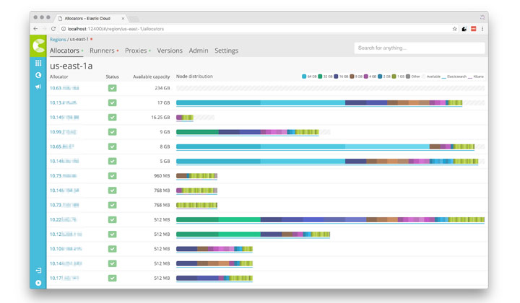The height and width of the screenshot is (303, 520).
Task: Open the clusters grid icon in the sidebar
Action: click(x=38, y=63)
